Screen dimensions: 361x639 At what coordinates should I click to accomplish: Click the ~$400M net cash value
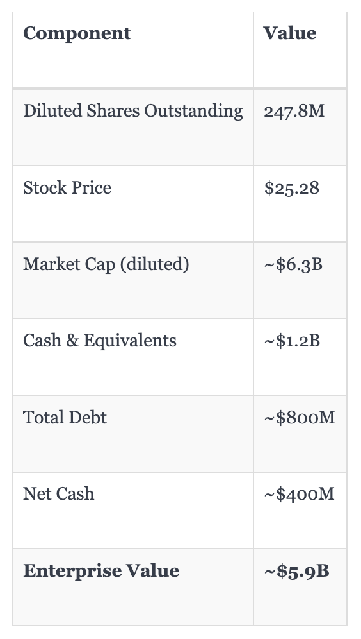point(299,494)
